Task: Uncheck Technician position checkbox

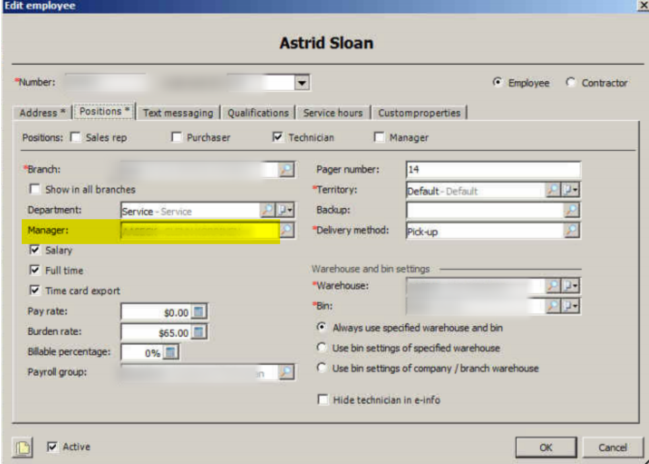Action: click(277, 137)
